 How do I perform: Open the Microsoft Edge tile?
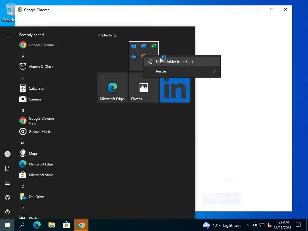(x=112, y=88)
